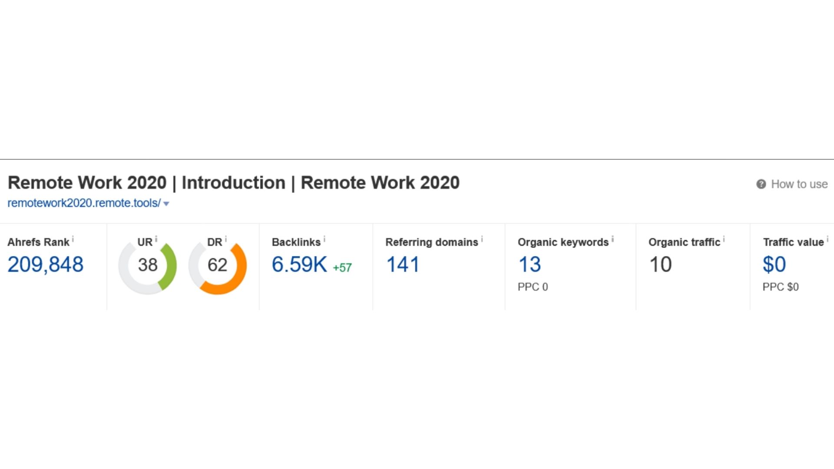834x469 pixels.
Task: Click the Organic traffic info icon
Action: (723, 238)
